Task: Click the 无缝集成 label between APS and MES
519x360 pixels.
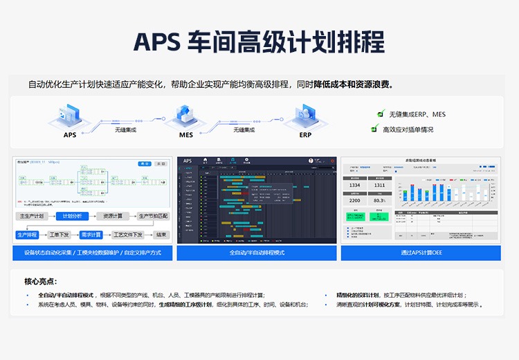Action: pyautogui.click(x=125, y=130)
